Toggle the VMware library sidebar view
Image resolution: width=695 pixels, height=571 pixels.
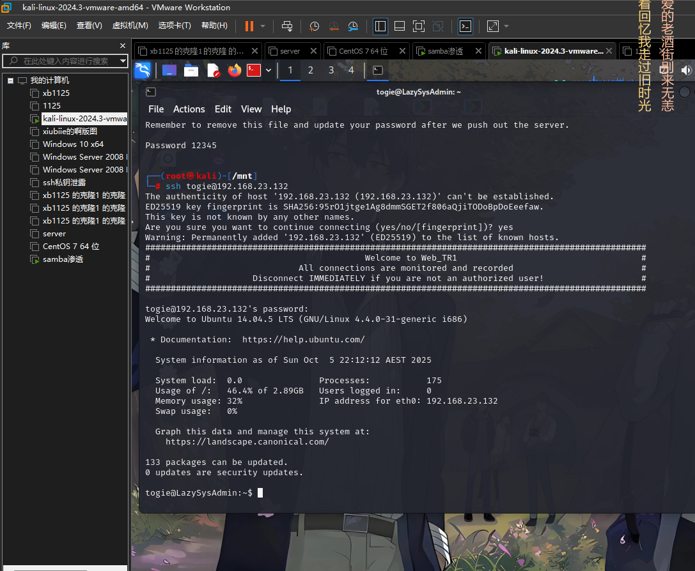pyautogui.click(x=380, y=26)
